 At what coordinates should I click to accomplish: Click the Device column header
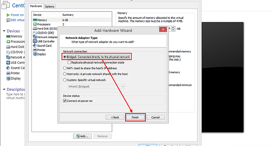tap(46, 15)
